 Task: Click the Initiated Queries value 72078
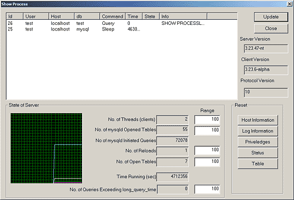click(172, 141)
